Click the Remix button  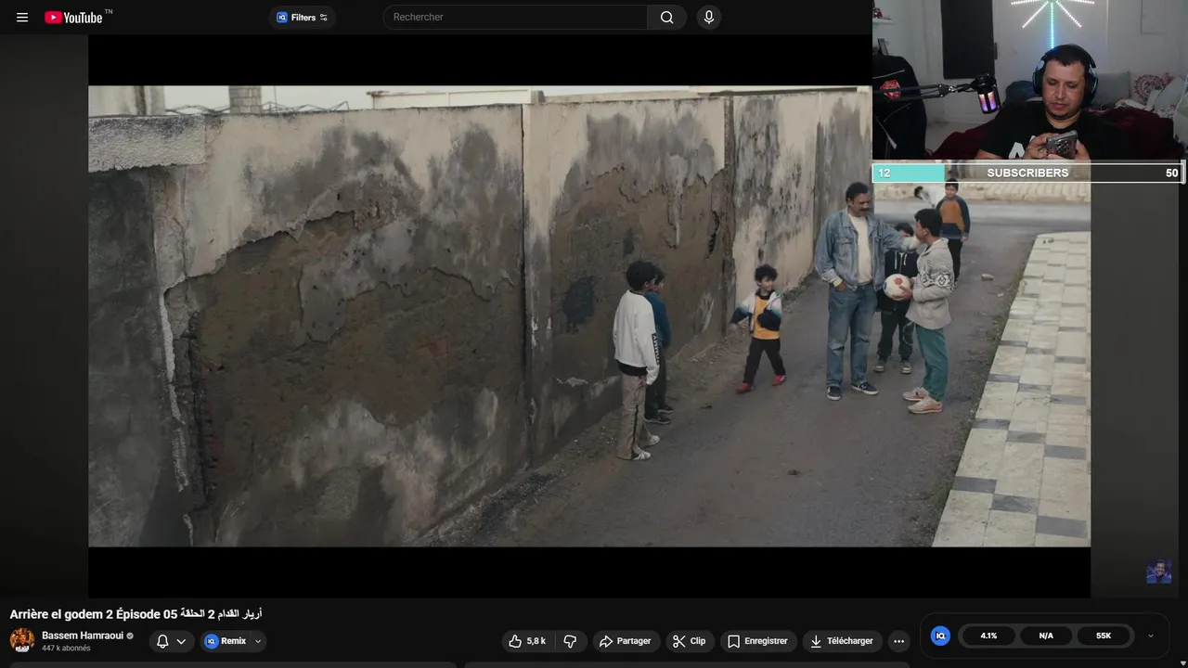226,641
